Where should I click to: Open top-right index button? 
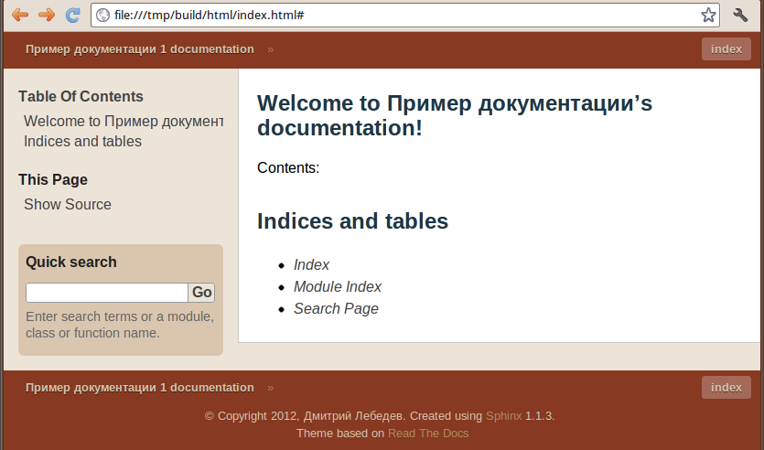coord(726,49)
